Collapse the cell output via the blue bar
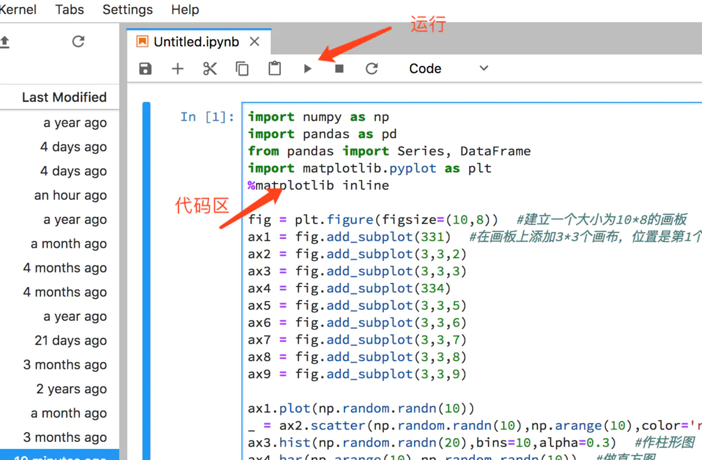 [x=146, y=234]
